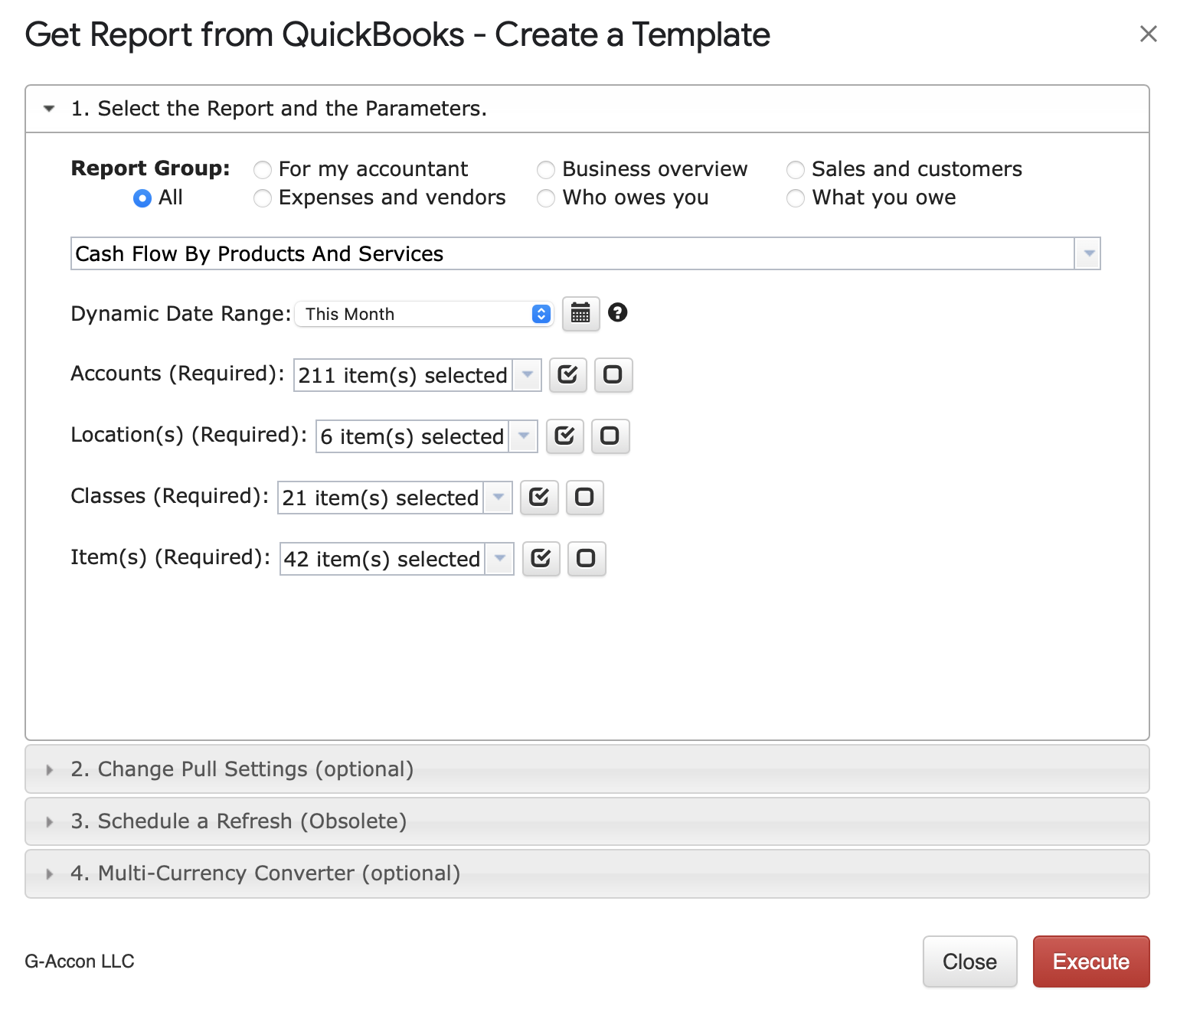The width and height of the screenshot is (1190, 1012).
Task: Click the red Execute button
Action: point(1090,961)
